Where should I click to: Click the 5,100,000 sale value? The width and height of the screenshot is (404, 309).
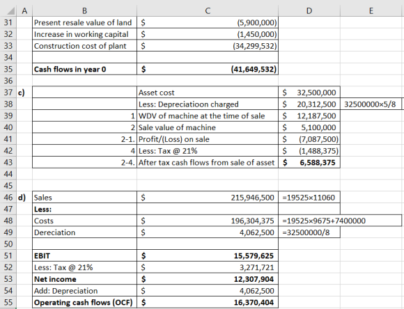[x=309, y=127]
